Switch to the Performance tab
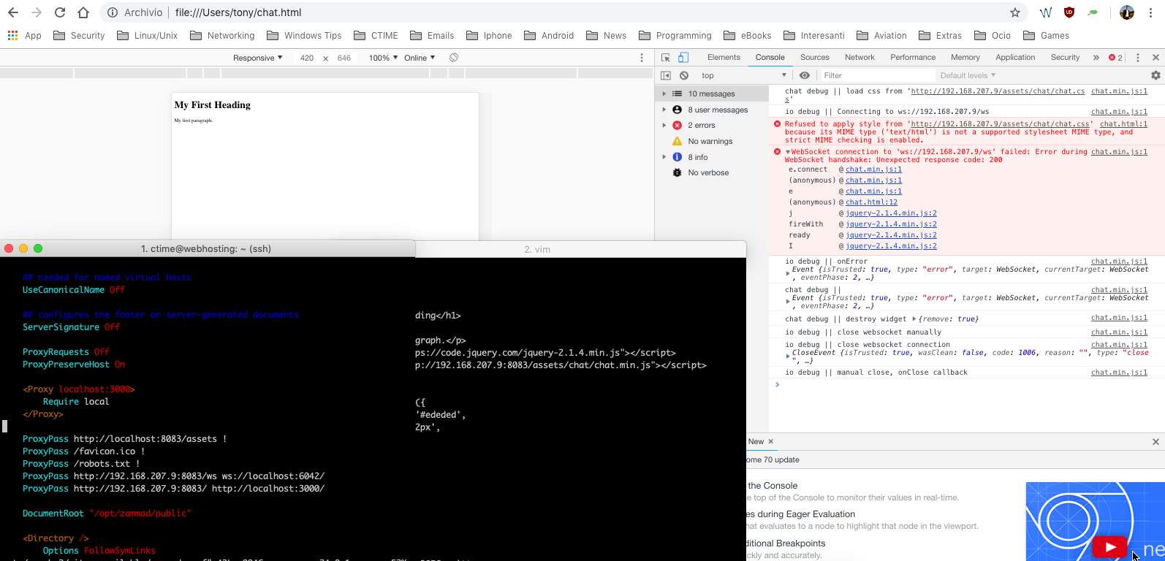Image resolution: width=1165 pixels, height=561 pixels. point(913,58)
